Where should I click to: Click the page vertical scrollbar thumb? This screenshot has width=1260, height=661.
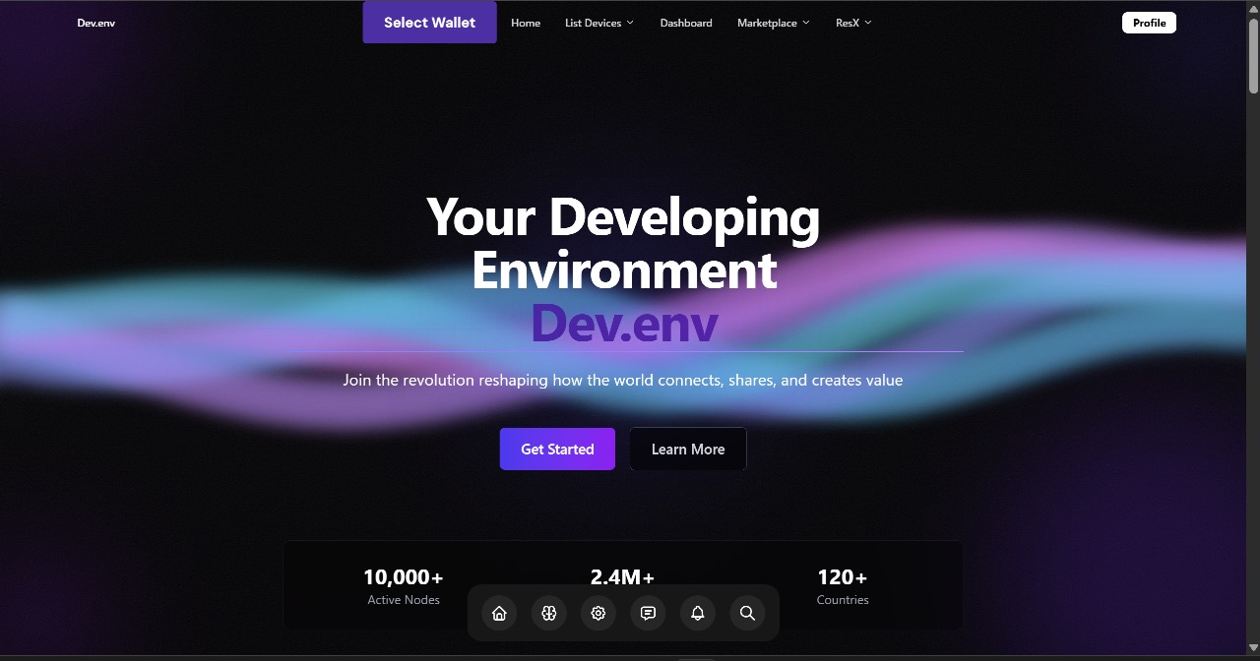pyautogui.click(x=1253, y=56)
